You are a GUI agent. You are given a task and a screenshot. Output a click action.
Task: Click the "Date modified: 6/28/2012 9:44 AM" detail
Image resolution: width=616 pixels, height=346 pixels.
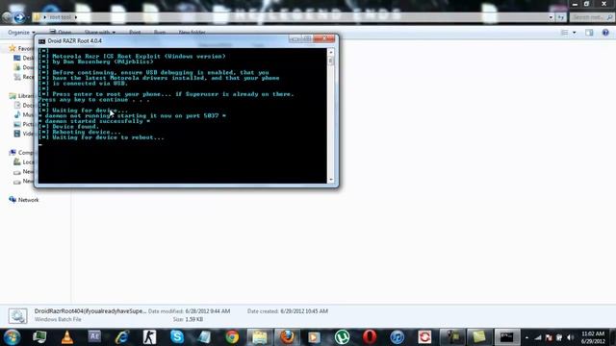[x=189, y=311]
